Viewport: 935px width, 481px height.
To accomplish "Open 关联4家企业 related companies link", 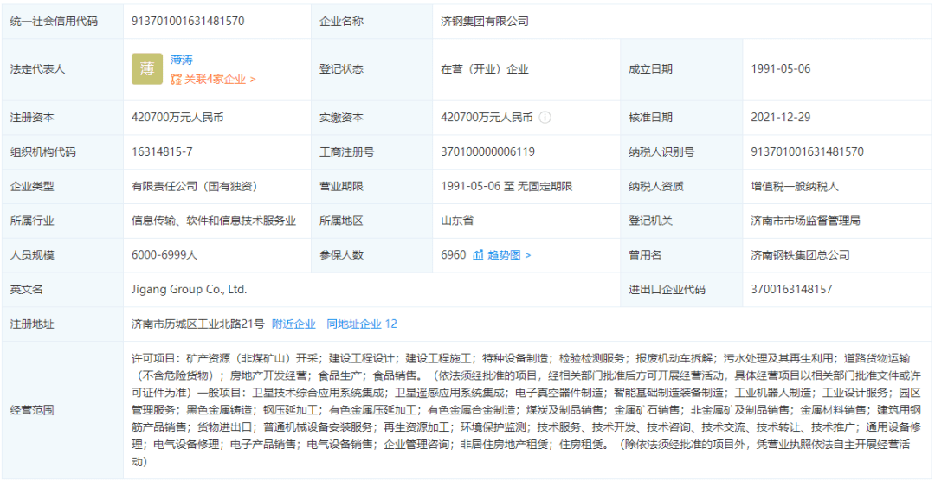I will [219, 80].
